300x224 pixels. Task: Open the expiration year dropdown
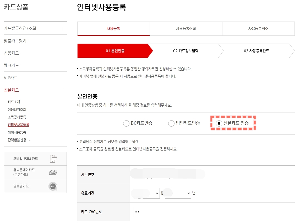point(178,193)
